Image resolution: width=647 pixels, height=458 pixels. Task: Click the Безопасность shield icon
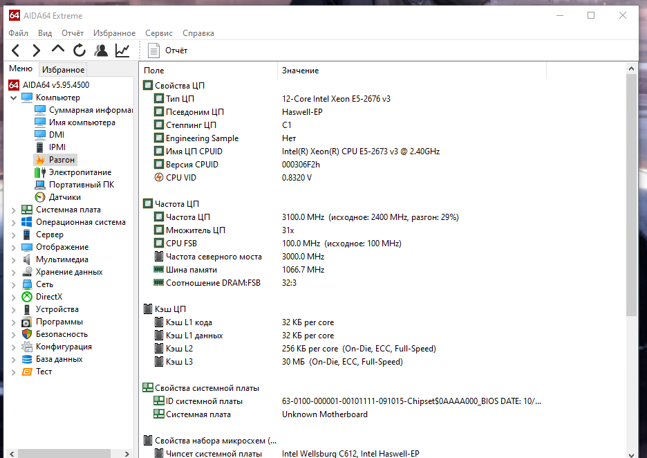pos(27,333)
